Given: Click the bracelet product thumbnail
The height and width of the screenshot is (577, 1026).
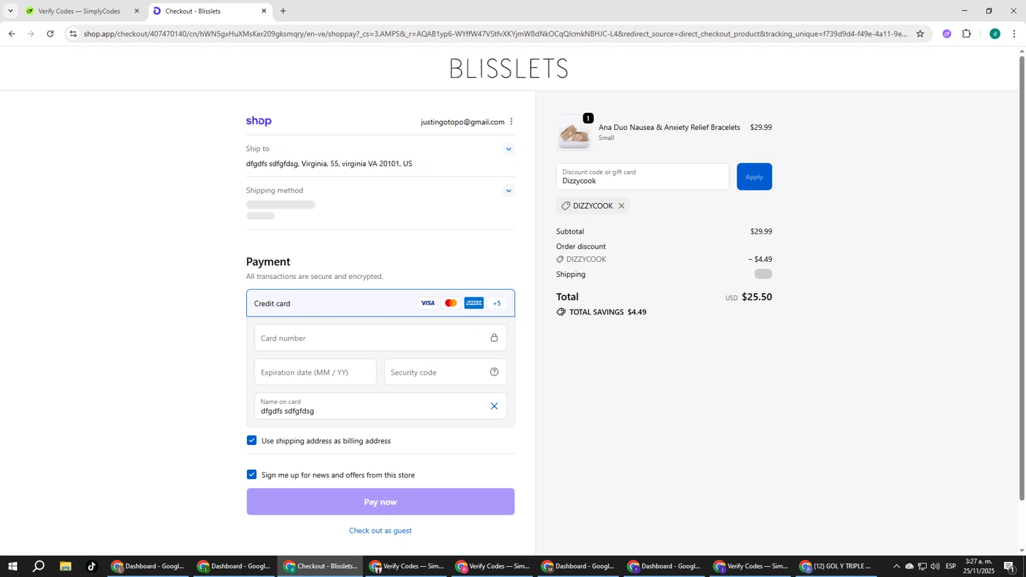Looking at the screenshot, I should [x=573, y=133].
